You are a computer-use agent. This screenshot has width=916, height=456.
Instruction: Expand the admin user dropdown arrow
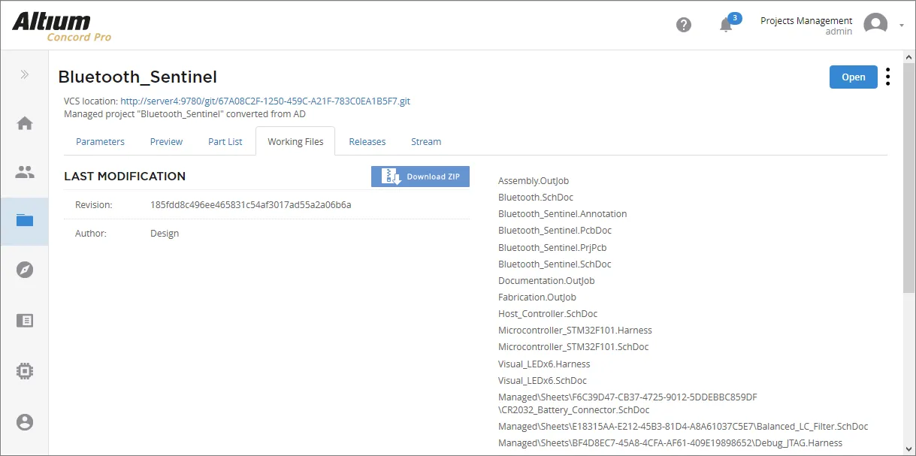[x=902, y=26]
